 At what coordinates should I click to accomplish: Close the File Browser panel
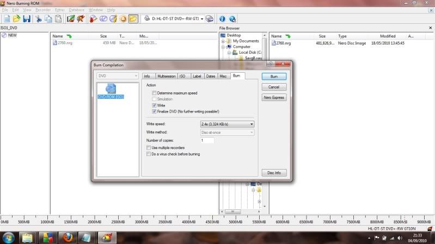click(430, 28)
